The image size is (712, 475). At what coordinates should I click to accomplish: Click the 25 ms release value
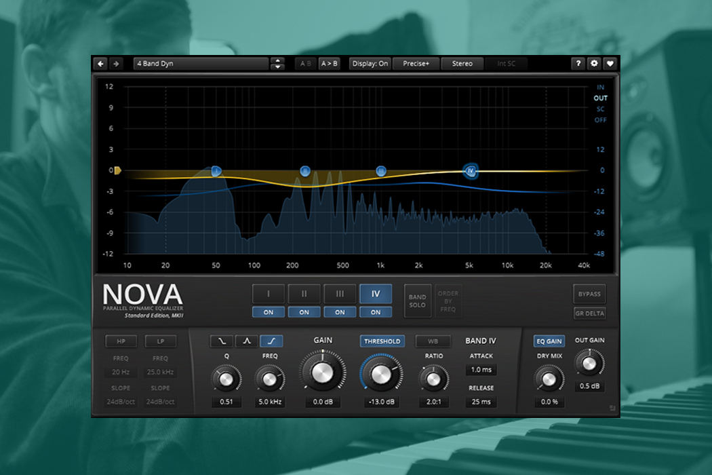481,402
